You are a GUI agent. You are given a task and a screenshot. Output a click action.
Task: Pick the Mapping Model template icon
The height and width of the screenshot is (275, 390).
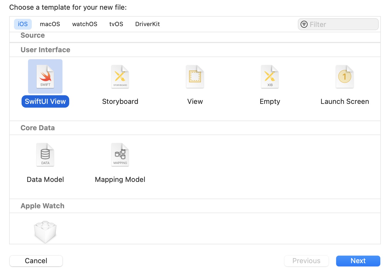[120, 155]
